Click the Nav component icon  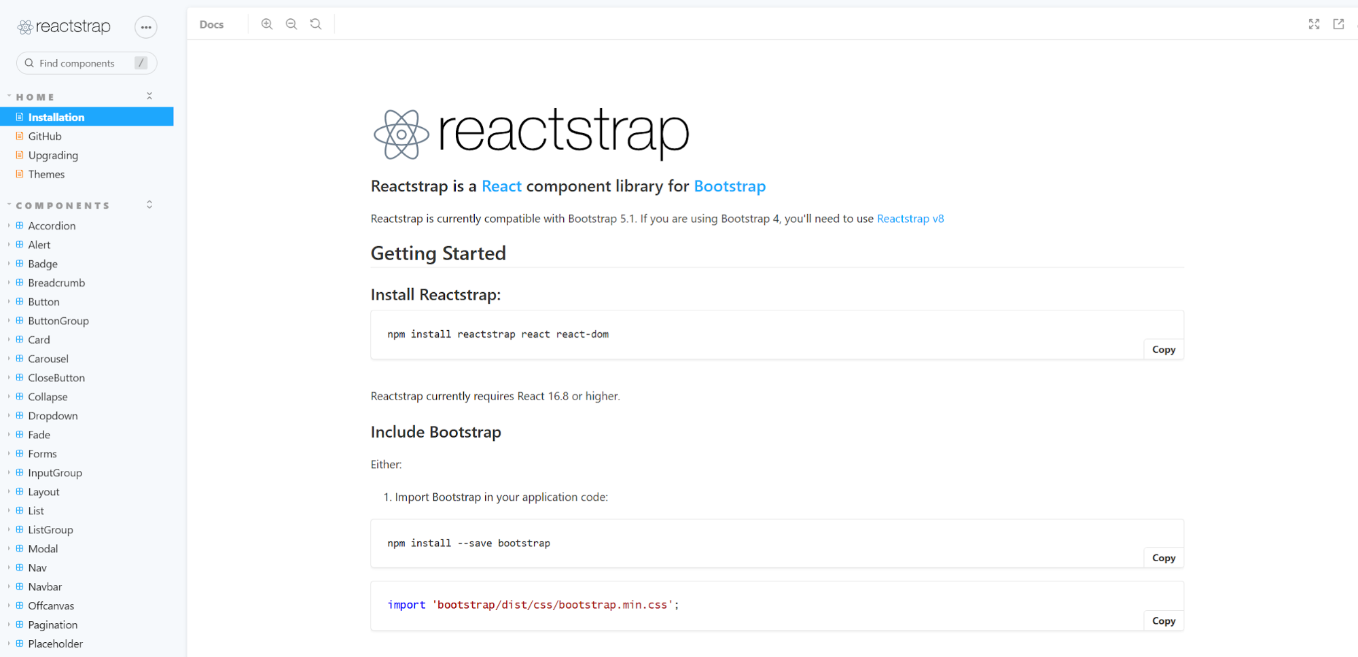(20, 567)
